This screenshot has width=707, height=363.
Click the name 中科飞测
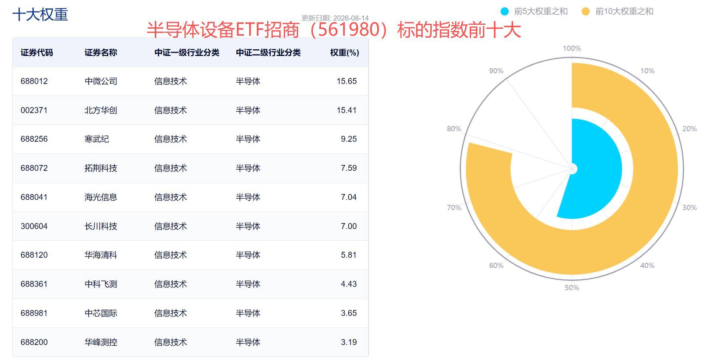pos(101,284)
